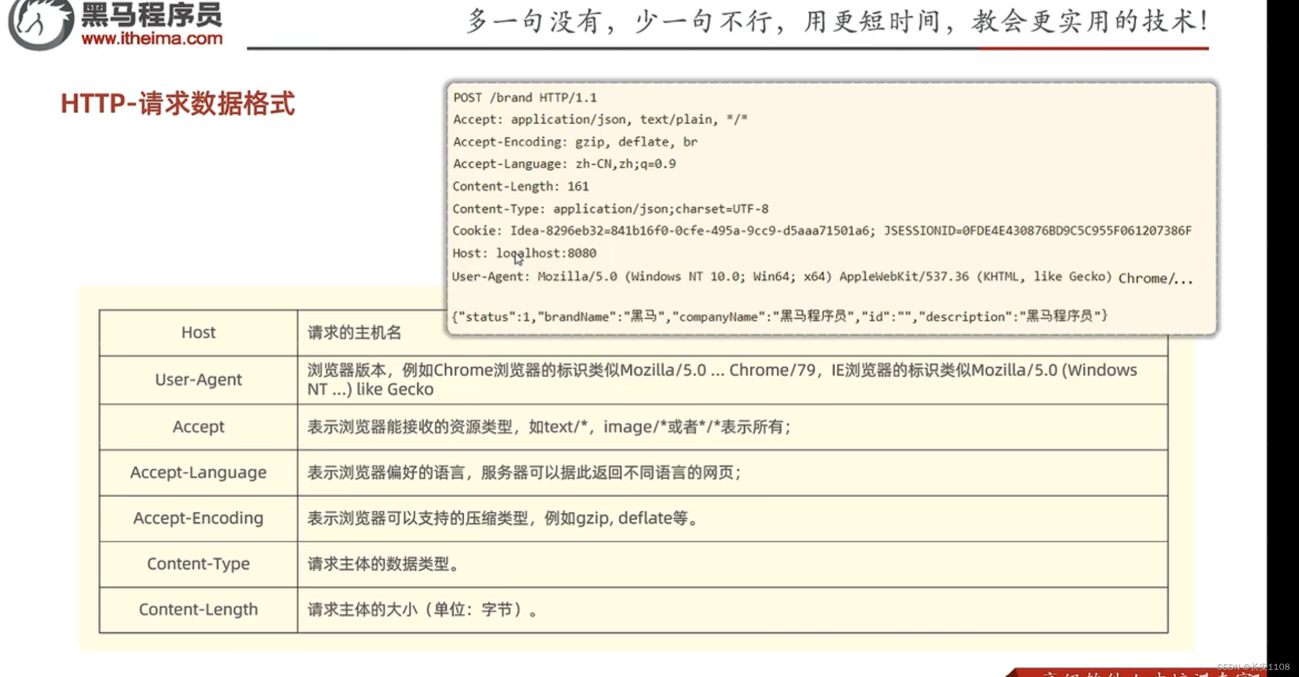Click the POST /brand HTTP/1.1 request line
The height and width of the screenshot is (677, 1299).
pos(524,98)
